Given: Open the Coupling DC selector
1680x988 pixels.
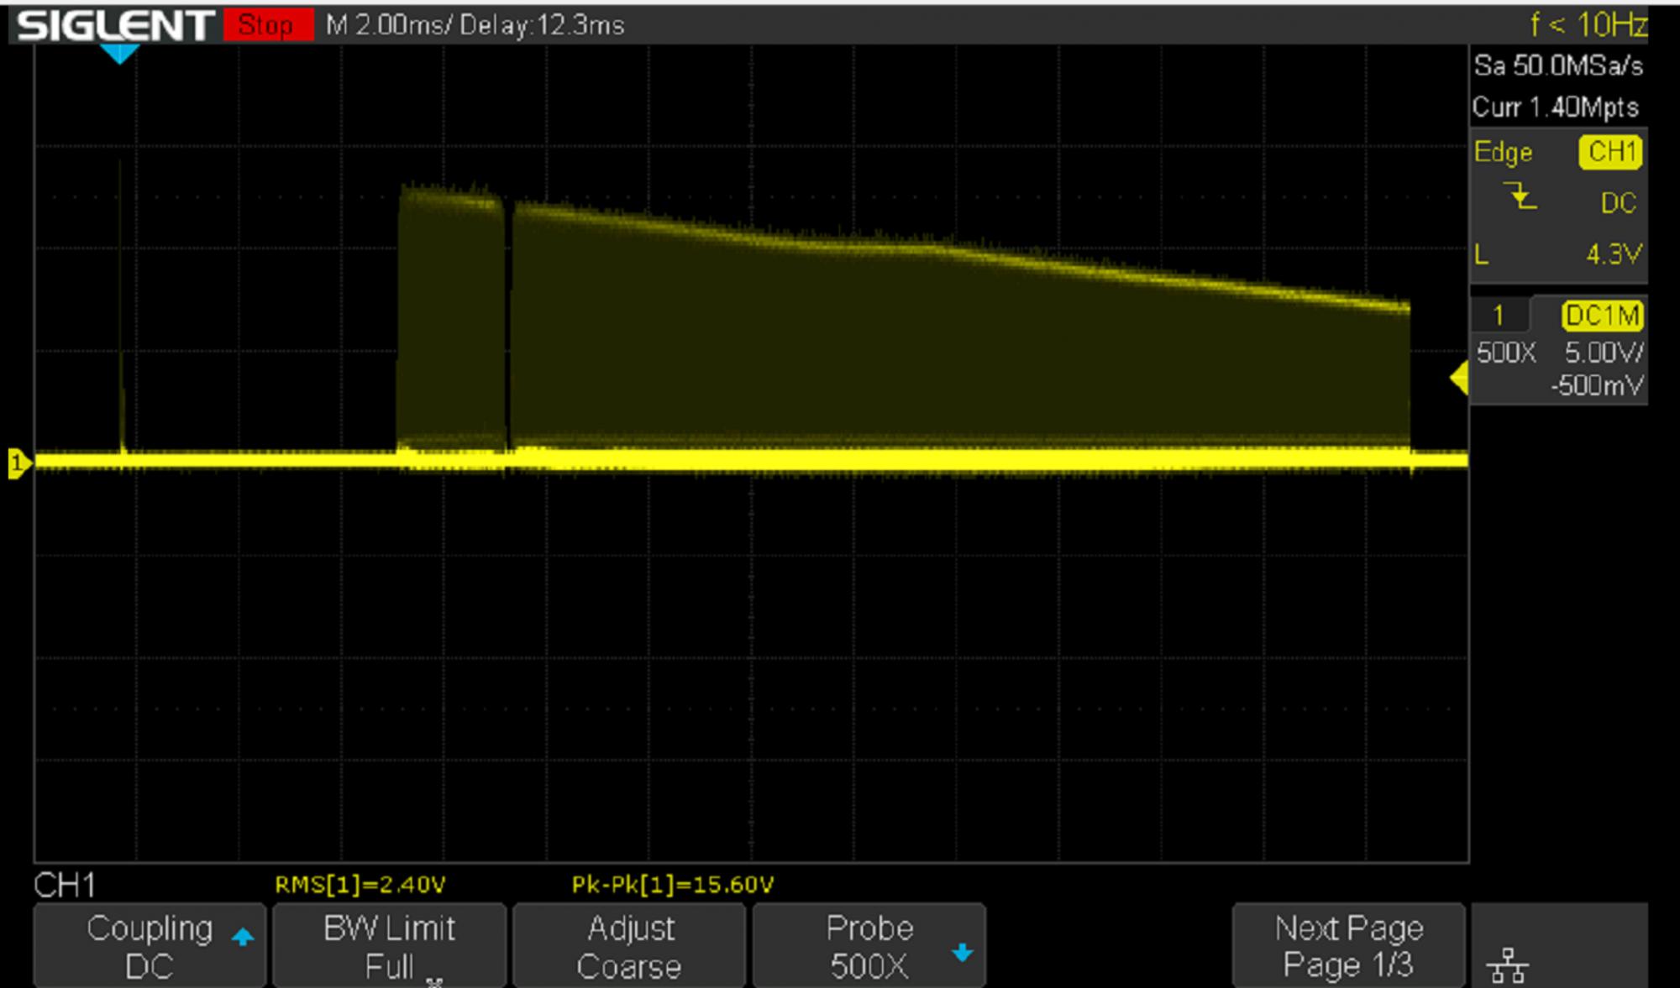Looking at the screenshot, I should click(150, 946).
